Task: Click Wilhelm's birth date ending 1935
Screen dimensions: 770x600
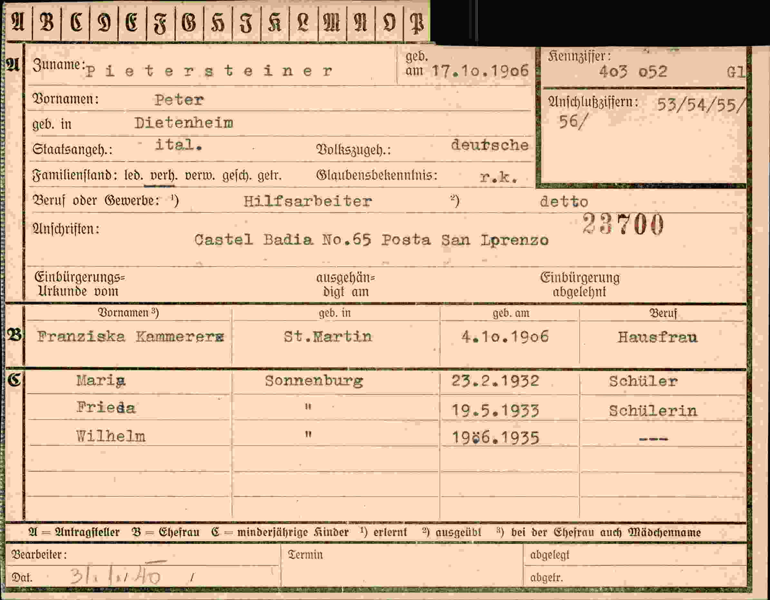Action: (x=496, y=438)
